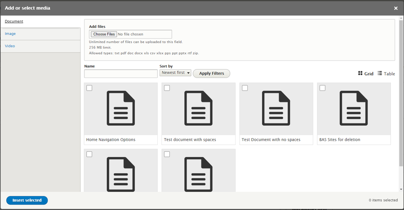
Task: Open the Video media tab
Action: [10, 46]
